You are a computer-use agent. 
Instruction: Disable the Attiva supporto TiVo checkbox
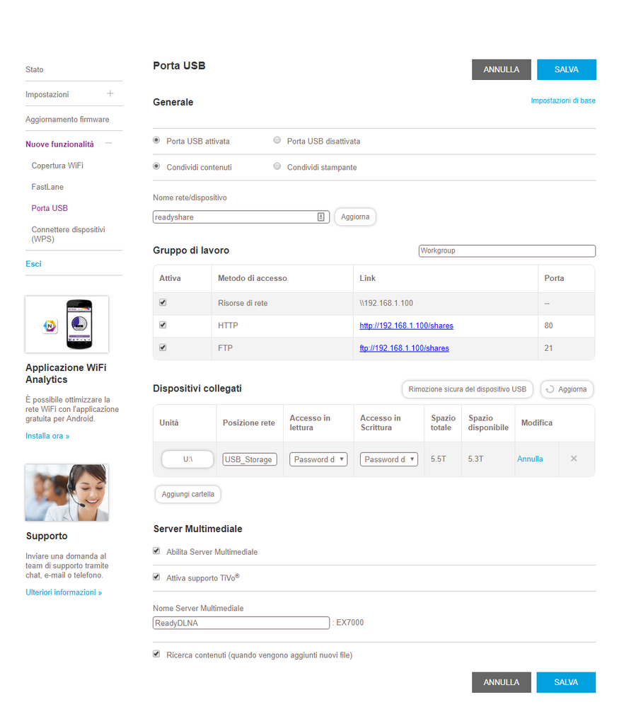point(156,577)
